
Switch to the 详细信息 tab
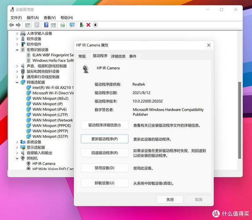tap(118, 56)
